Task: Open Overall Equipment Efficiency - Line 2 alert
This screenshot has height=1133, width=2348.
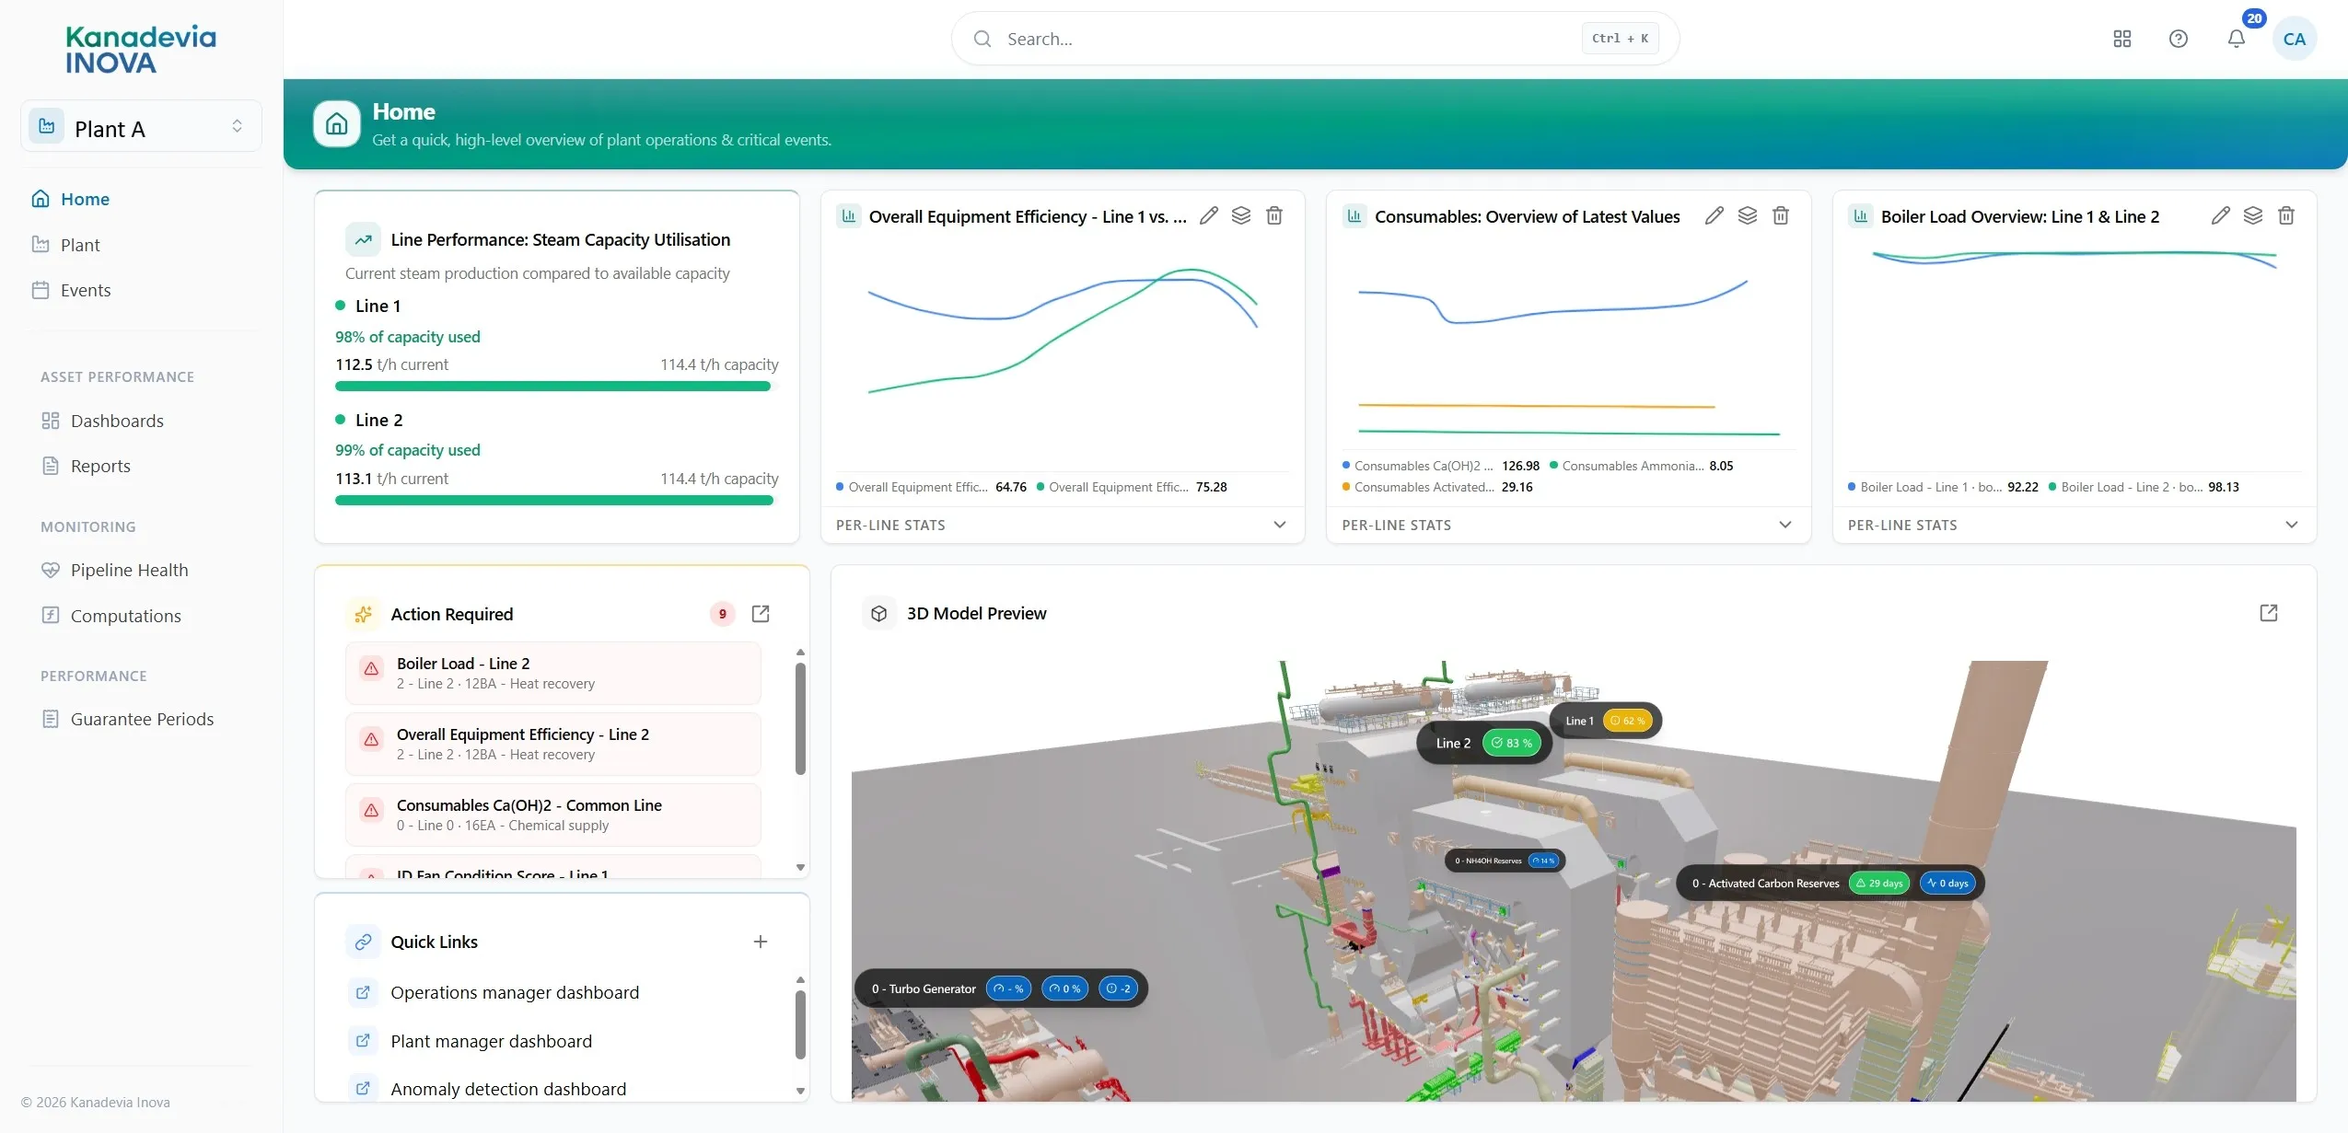Action: click(x=553, y=744)
